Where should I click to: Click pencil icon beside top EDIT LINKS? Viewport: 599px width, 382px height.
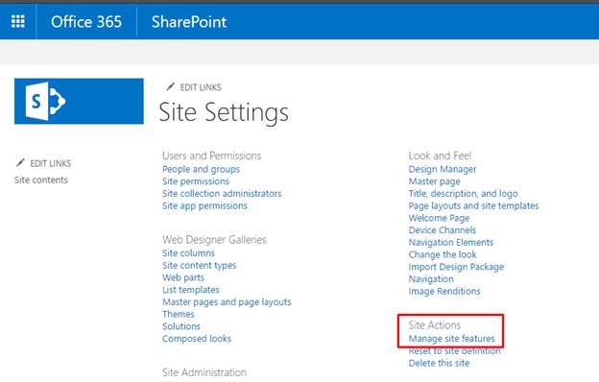[x=170, y=87]
